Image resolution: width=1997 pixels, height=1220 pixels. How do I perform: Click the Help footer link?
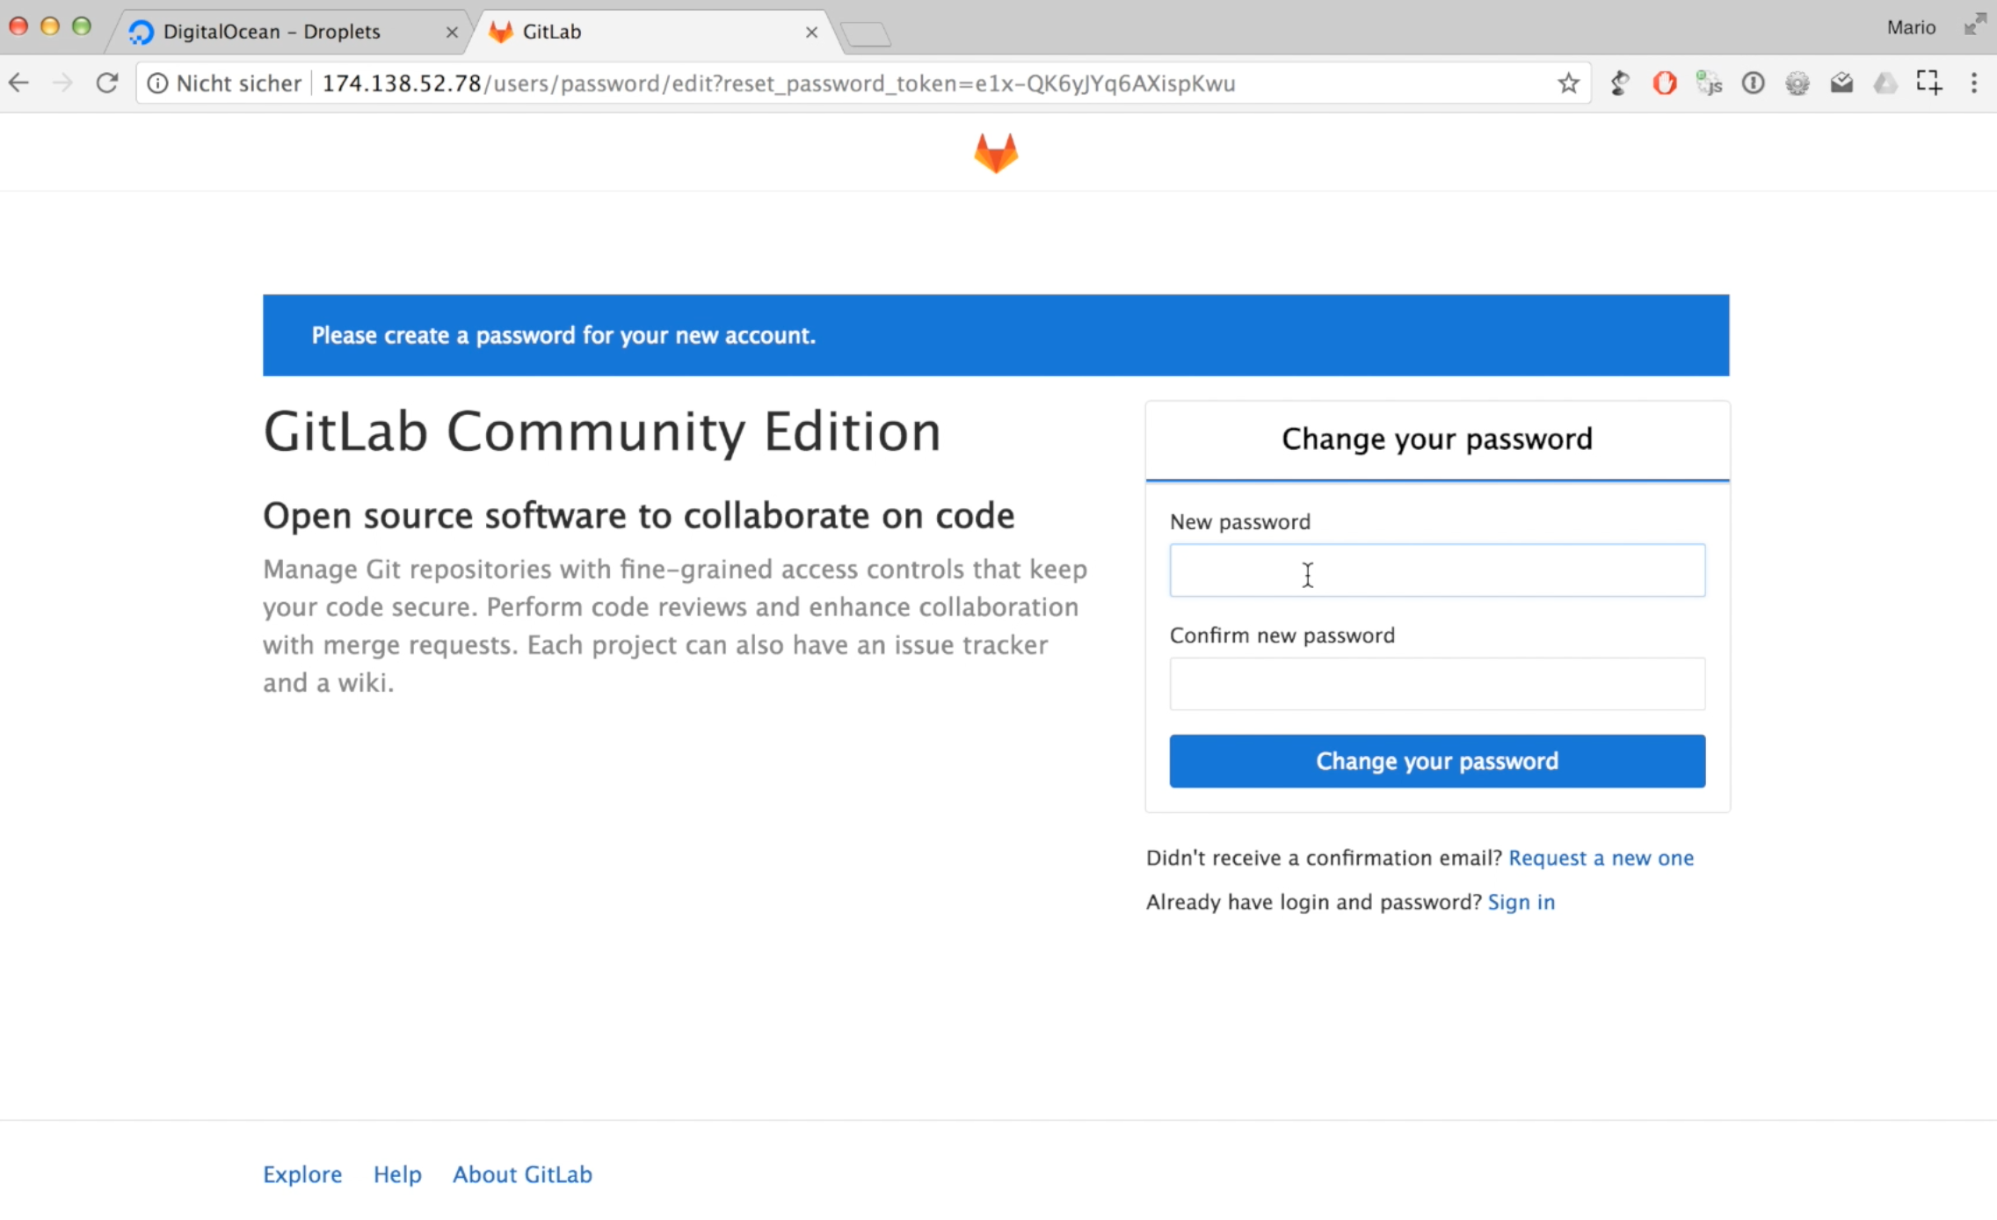coord(398,1174)
